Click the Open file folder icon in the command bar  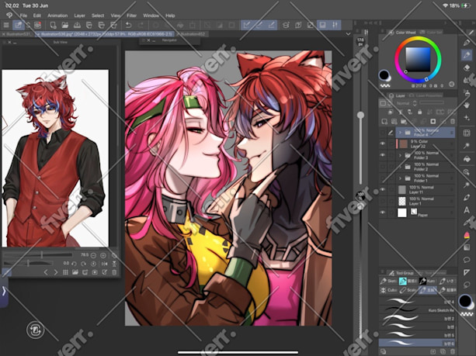[65, 25]
